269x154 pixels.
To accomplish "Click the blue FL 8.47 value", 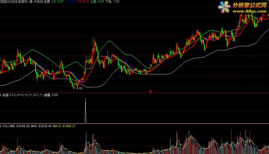I will pos(70,2).
